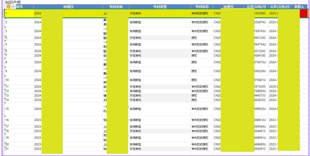310x156 pixels.
Task: Select the 外观专利 type cell in row 4
Action: click(160, 38)
